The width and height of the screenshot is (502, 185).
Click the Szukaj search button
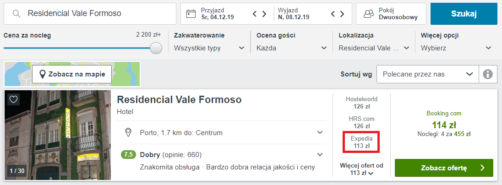(x=464, y=14)
